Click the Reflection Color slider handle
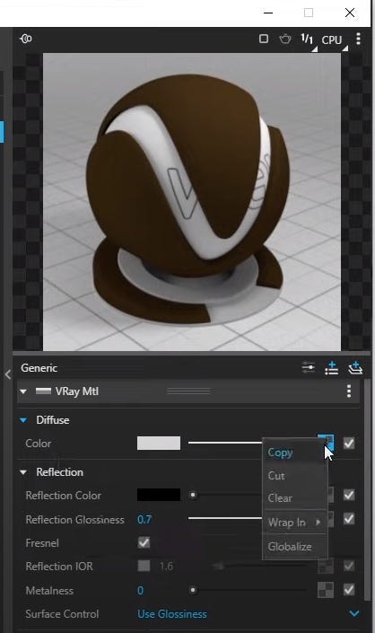 coord(193,495)
